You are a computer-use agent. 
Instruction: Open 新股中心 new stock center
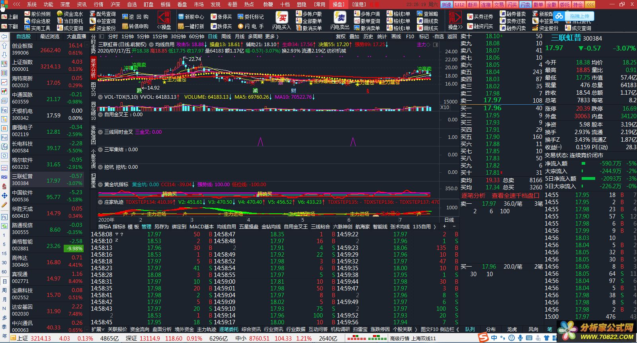coord(191,17)
